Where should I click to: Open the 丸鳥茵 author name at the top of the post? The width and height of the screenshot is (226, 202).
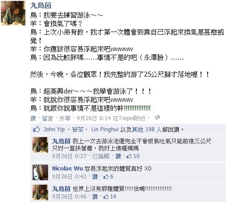(41, 6)
